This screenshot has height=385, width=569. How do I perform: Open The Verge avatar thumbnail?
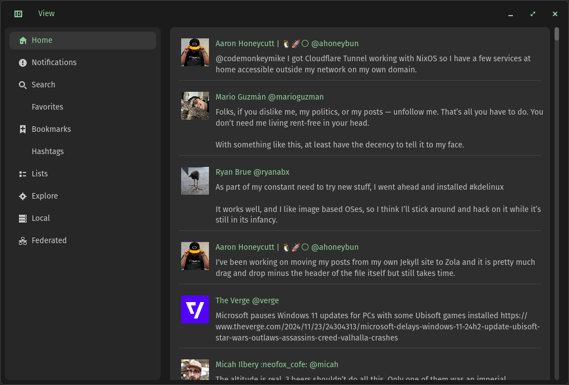(x=195, y=310)
